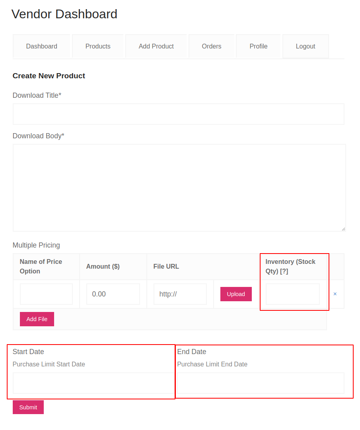
Task: Click the Upload button for File URL
Action: pyautogui.click(x=235, y=294)
